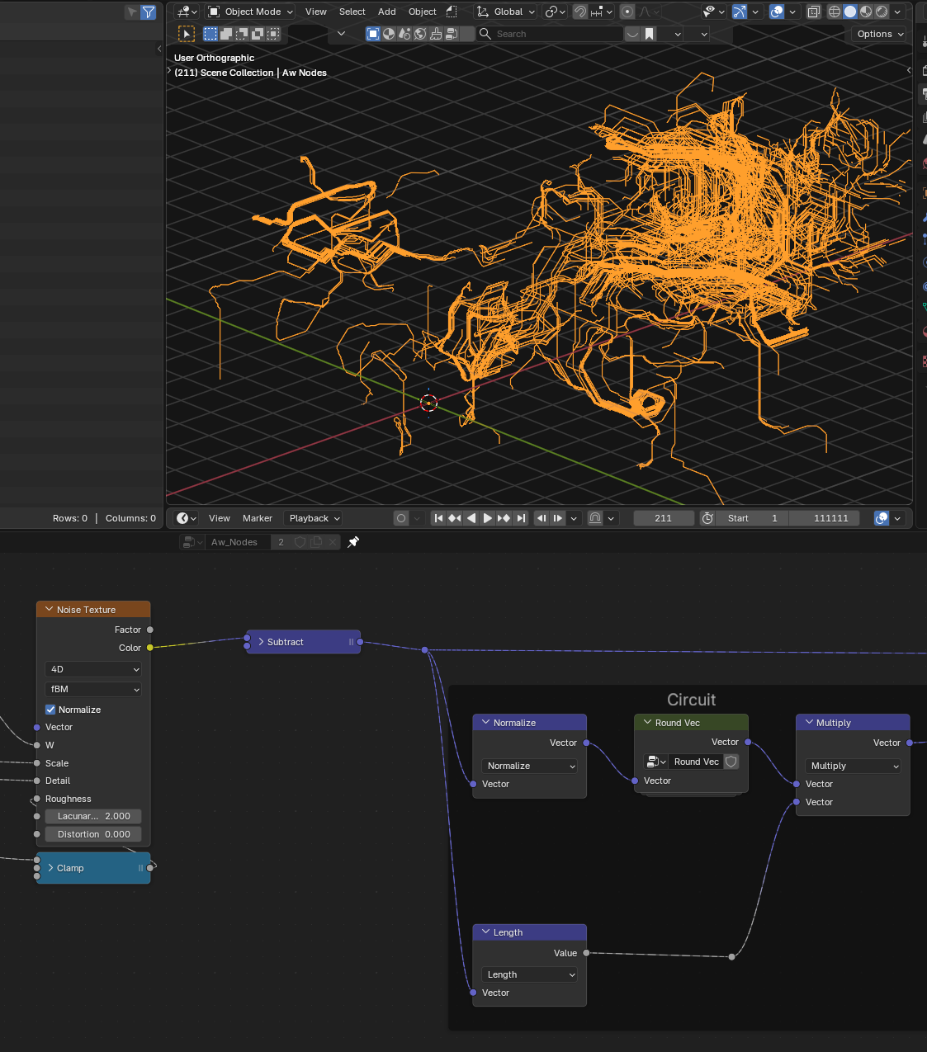This screenshot has height=1052, width=927.
Task: Open the Multiply operation dropdown
Action: pos(853,766)
